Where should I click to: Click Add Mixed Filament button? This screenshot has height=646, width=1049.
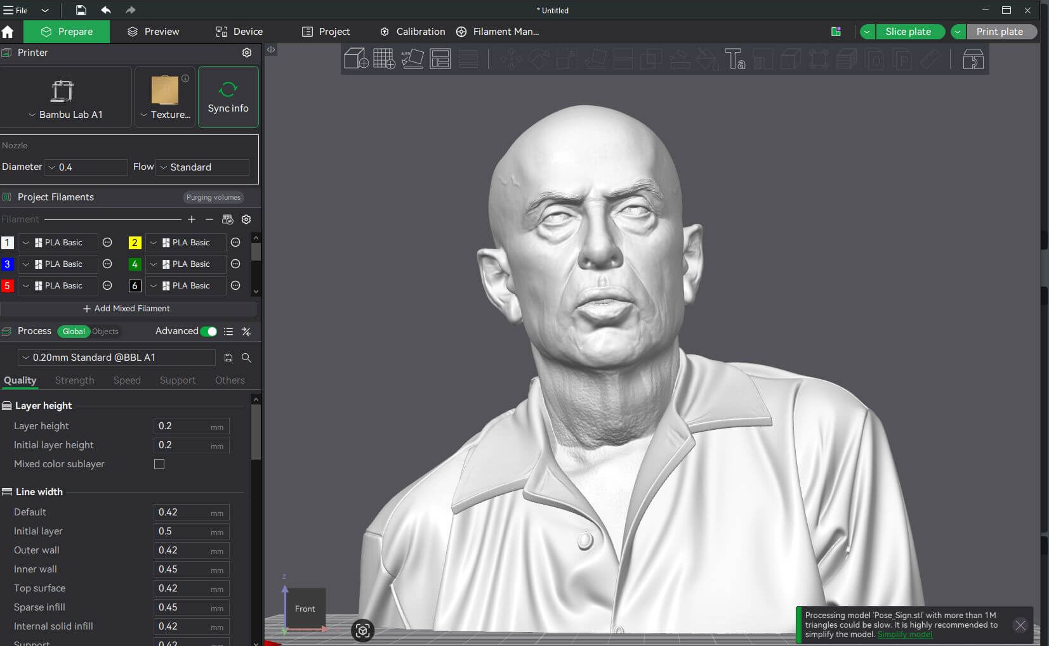click(127, 309)
